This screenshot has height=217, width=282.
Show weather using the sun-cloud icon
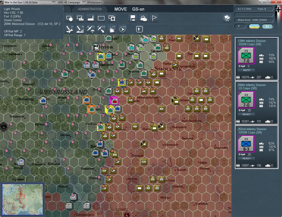[143, 18]
